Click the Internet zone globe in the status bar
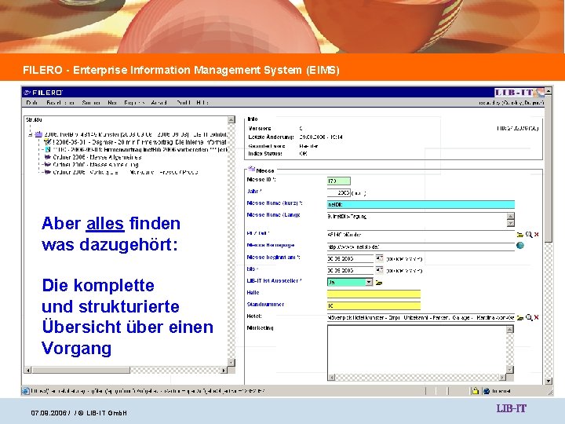This screenshot has height=424, width=565. click(487, 391)
